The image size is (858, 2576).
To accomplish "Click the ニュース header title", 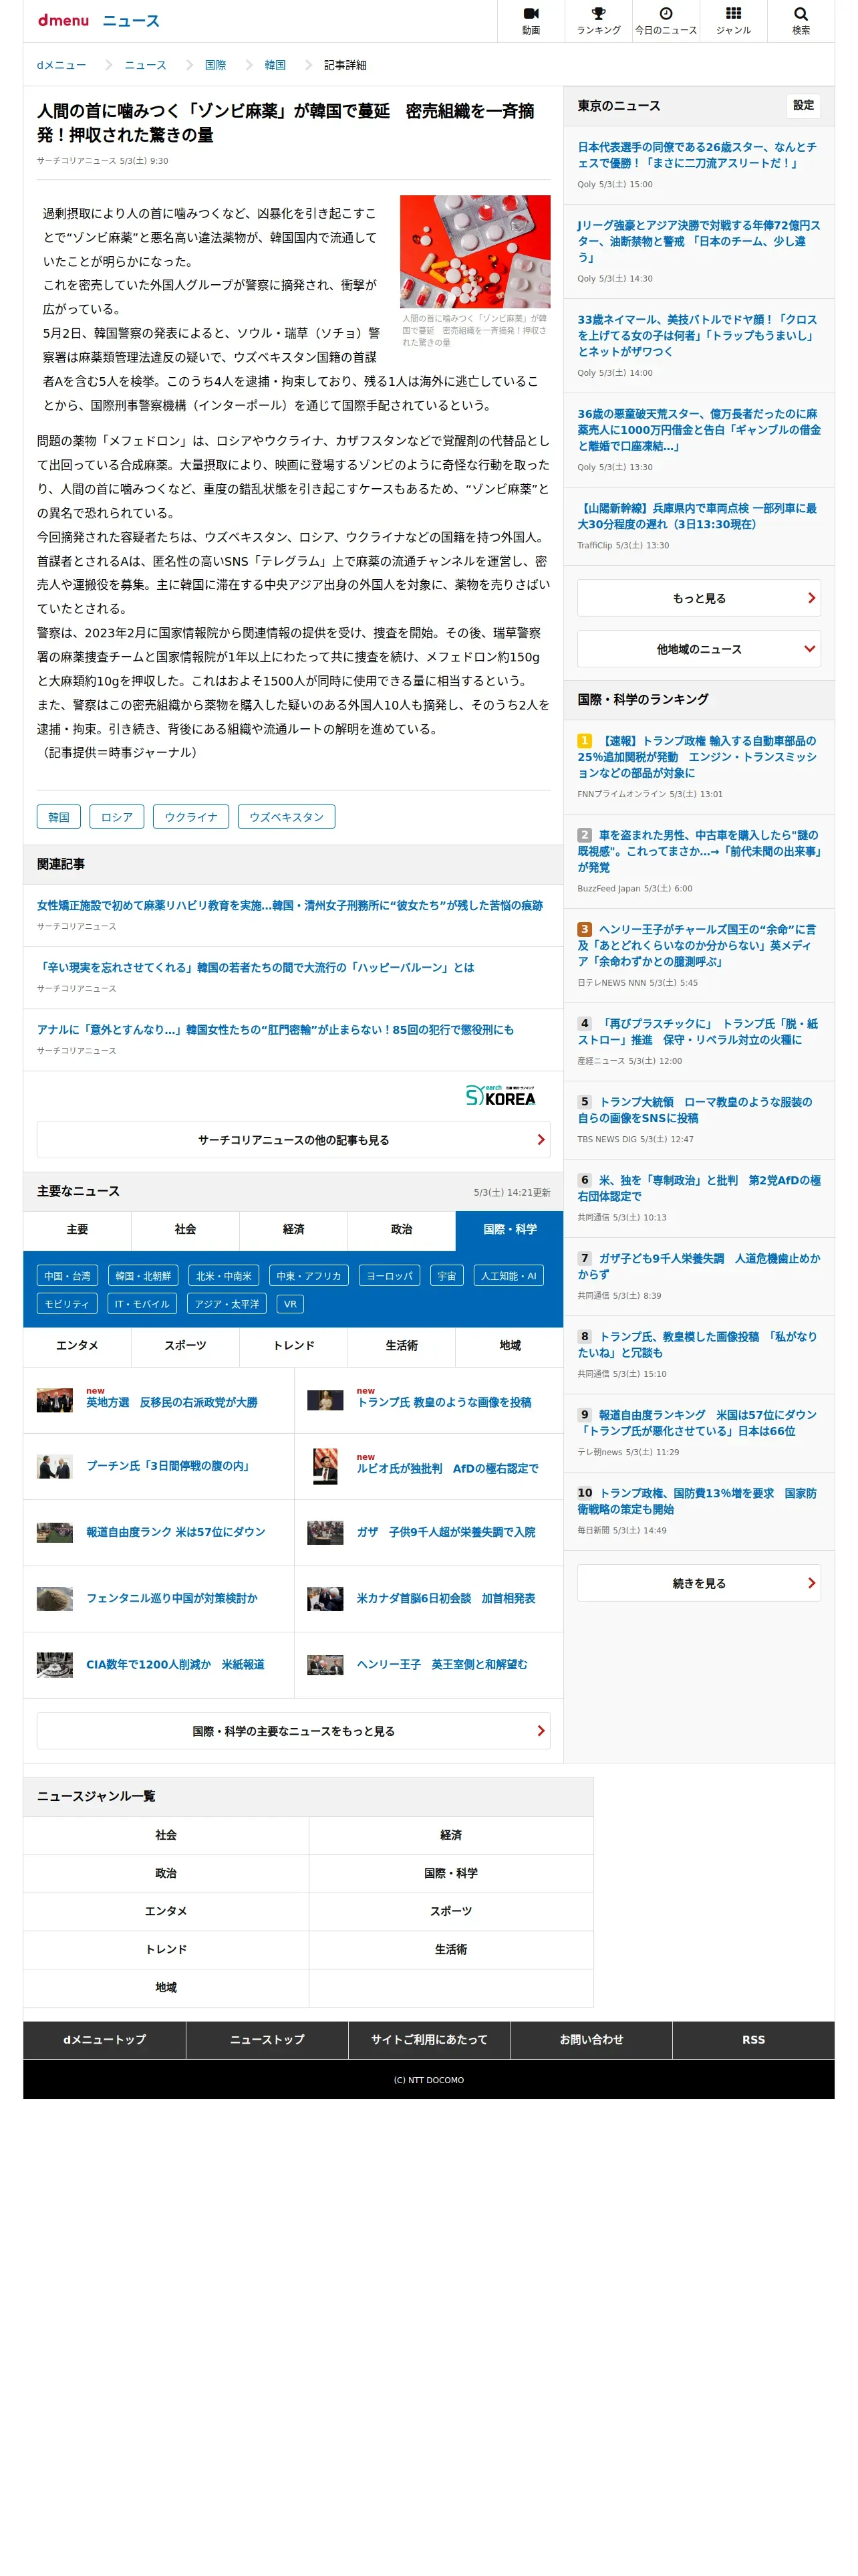I will click(x=131, y=21).
